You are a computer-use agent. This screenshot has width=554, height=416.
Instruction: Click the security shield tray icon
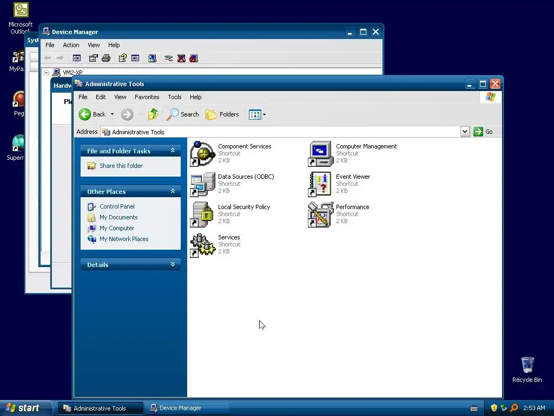494,408
